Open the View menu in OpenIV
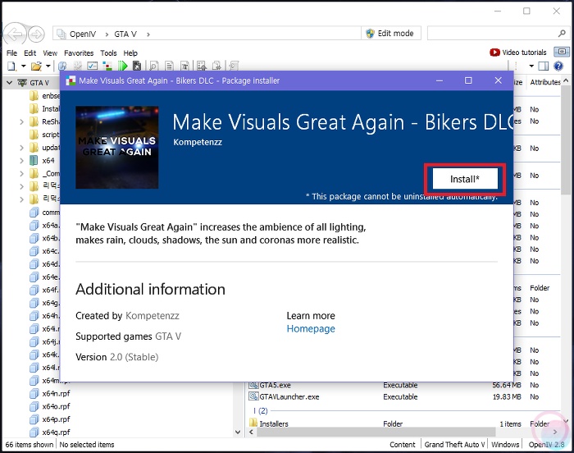574x453 pixels. [50, 53]
